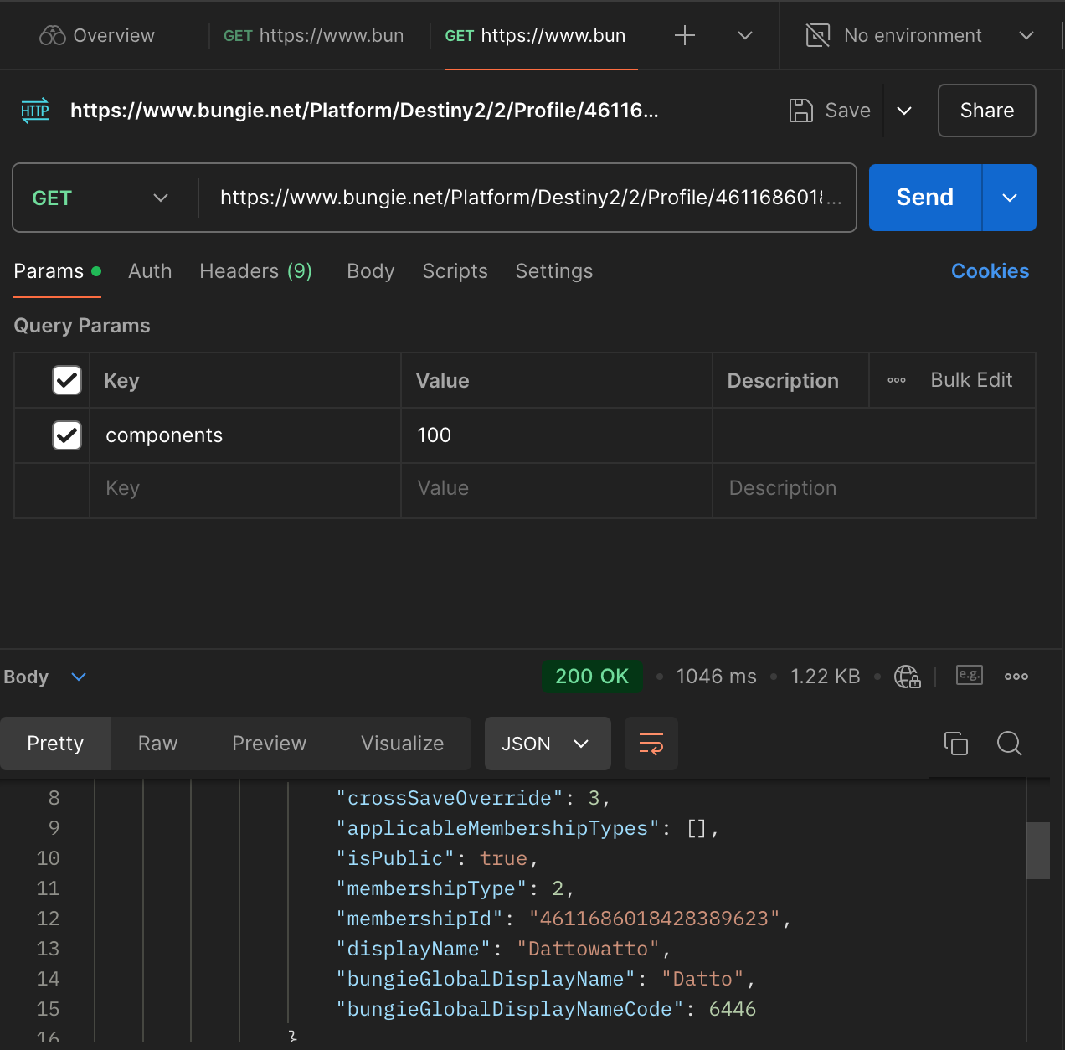
Task: Click the 200 OK status badge
Action: coord(592,677)
